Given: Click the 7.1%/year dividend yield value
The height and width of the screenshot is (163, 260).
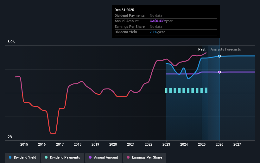Looking at the screenshot, I should click(157, 32).
